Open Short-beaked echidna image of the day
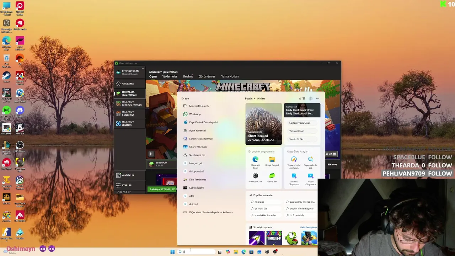 coord(263,124)
